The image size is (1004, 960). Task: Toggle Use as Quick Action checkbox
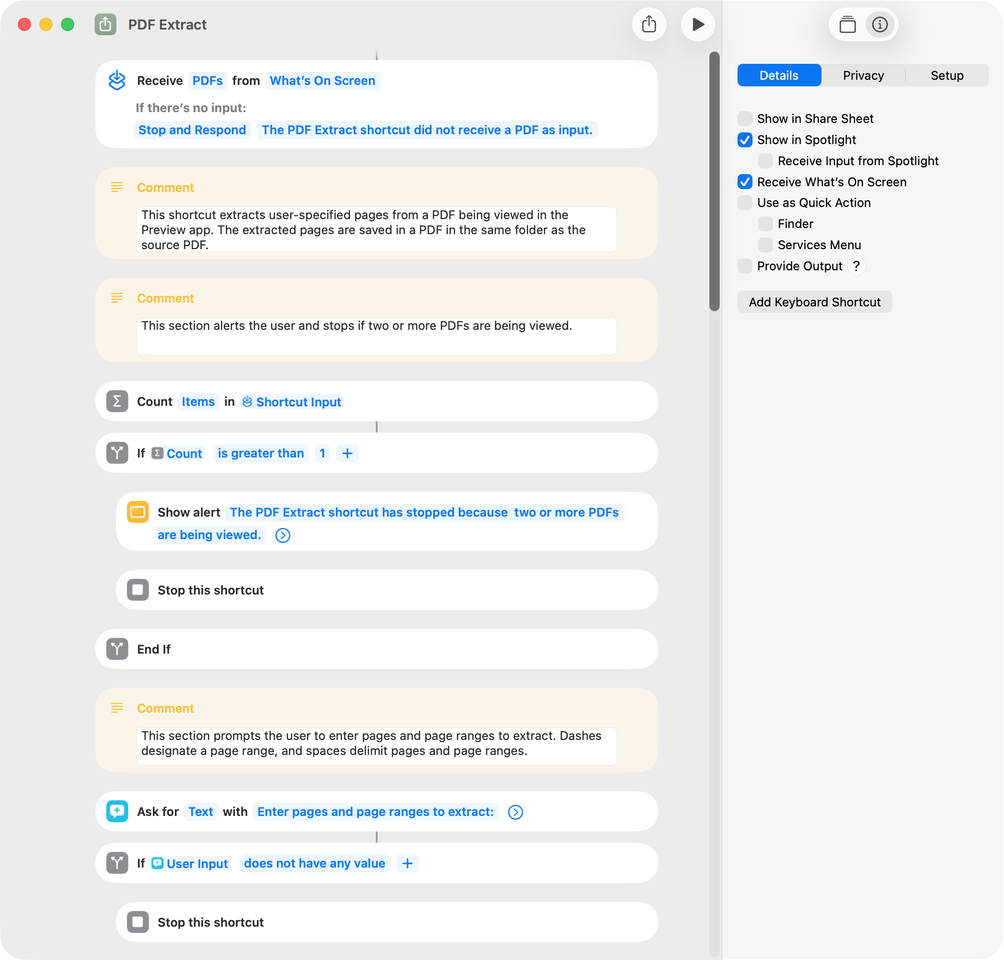(745, 203)
